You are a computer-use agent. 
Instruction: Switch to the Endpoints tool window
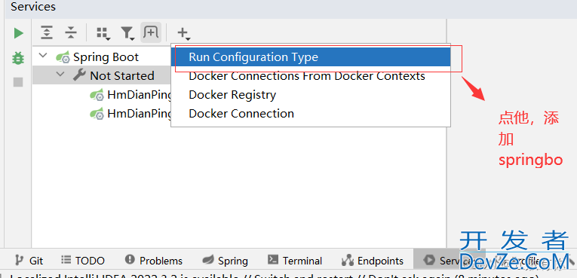tap(373, 261)
